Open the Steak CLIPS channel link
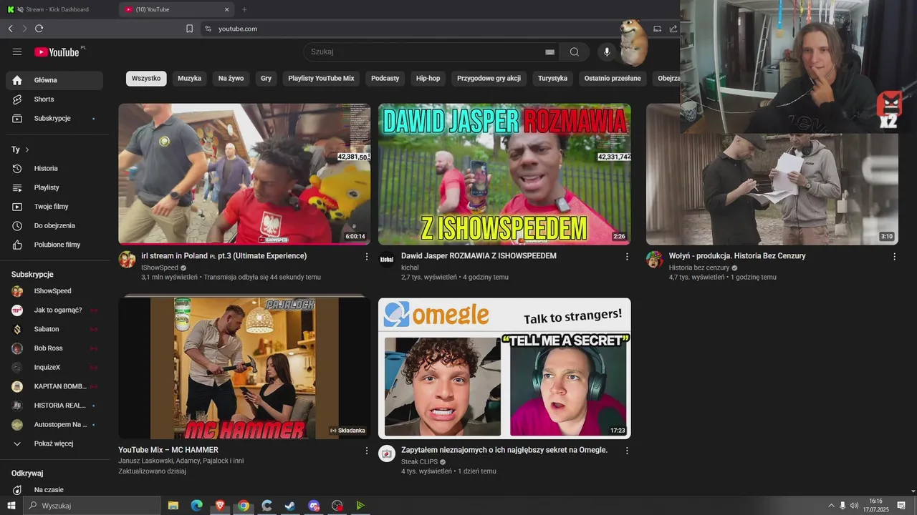This screenshot has width=917, height=515. point(419,462)
